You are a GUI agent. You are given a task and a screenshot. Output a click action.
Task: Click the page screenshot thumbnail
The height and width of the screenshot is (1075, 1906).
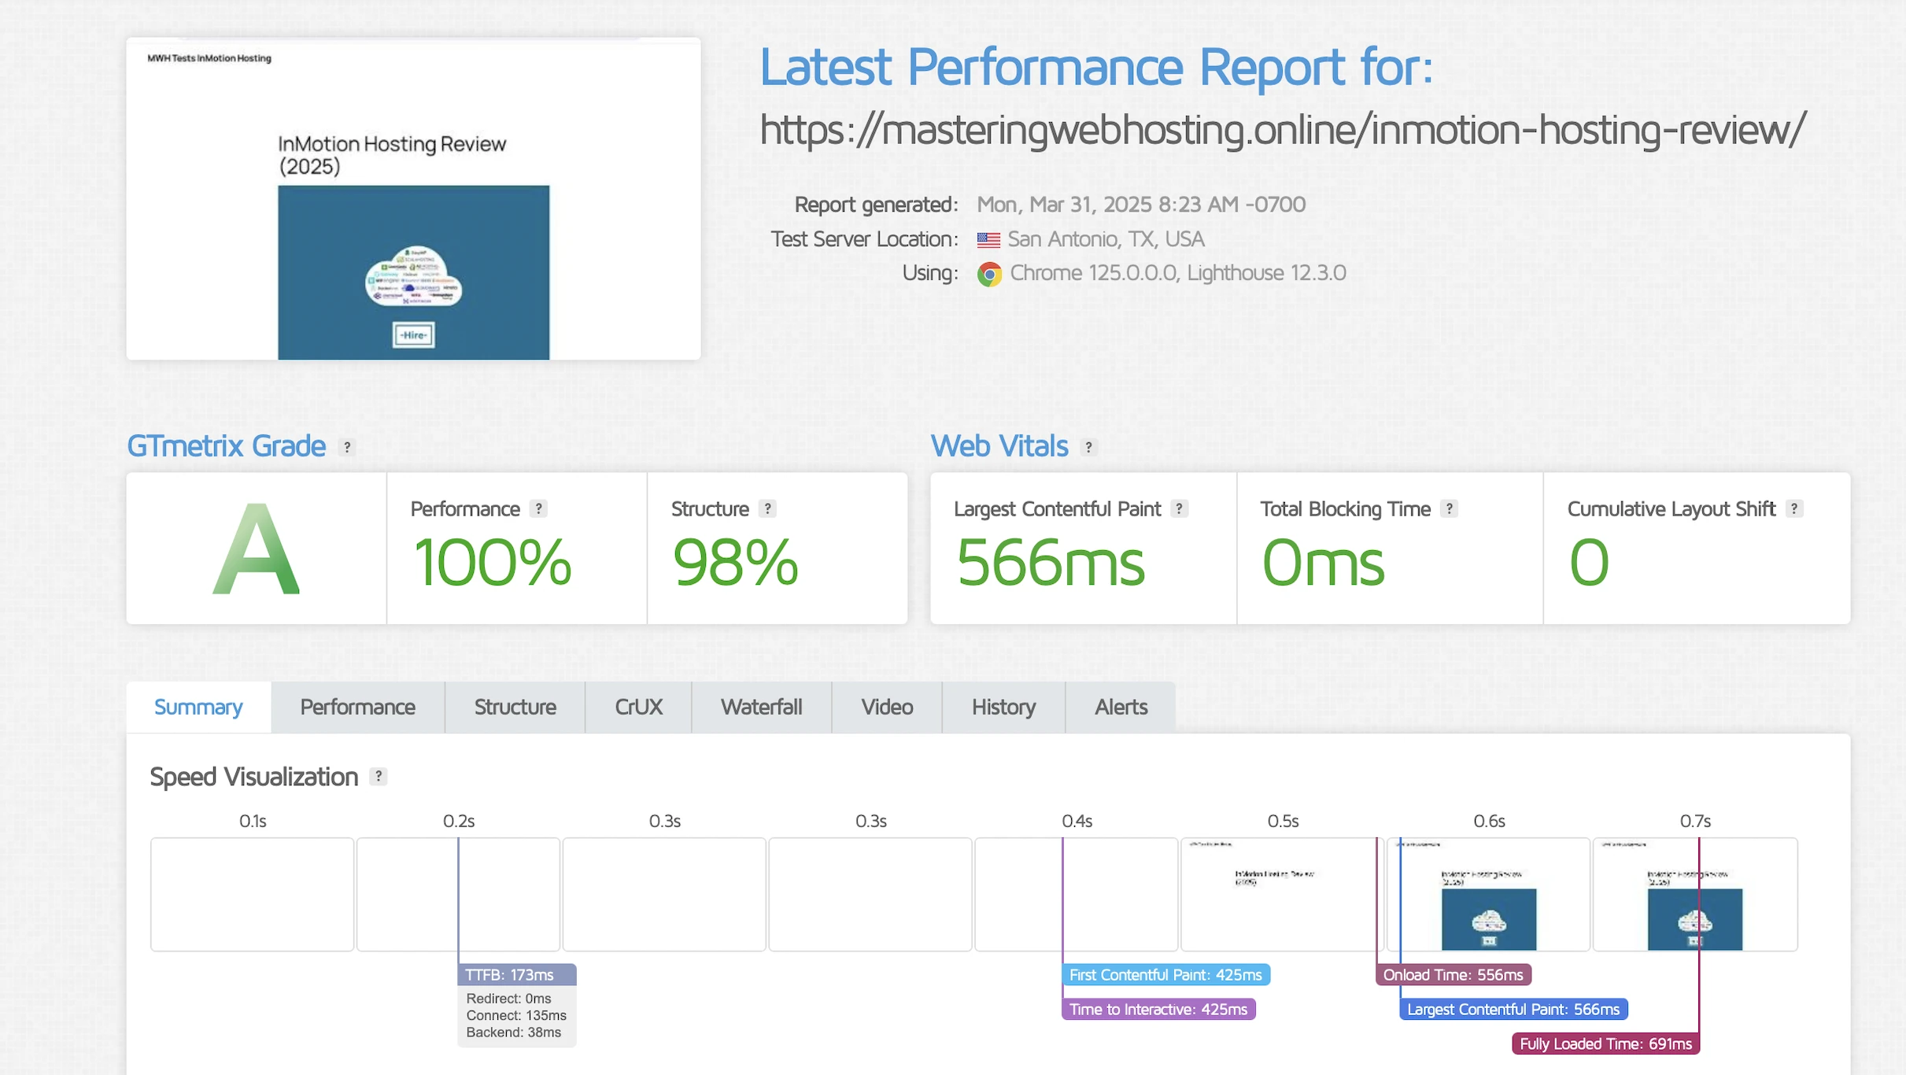[413, 199]
